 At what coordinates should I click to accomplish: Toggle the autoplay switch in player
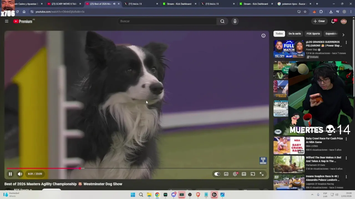click(x=217, y=174)
